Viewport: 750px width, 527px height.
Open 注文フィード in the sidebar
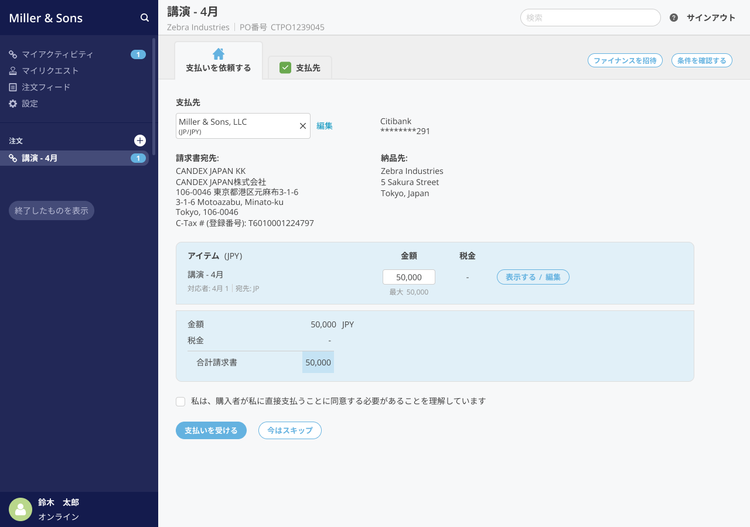click(x=46, y=87)
